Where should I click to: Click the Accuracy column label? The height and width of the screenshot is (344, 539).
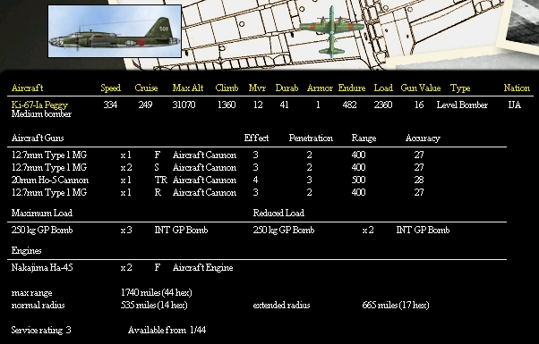click(x=423, y=138)
